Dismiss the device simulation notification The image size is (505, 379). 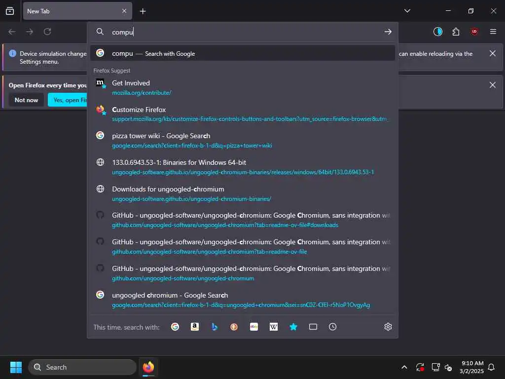(x=493, y=53)
